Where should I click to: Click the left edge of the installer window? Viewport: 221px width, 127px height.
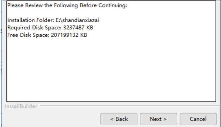1,64
